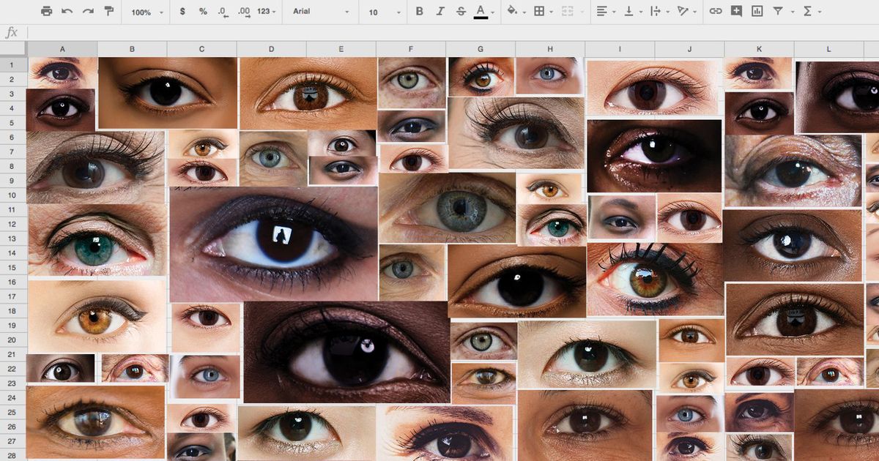Insert a link with the chain icon
The height and width of the screenshot is (461, 879).
pos(716,12)
